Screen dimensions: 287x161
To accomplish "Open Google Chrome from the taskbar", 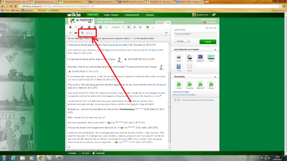I will click(x=41, y=158).
